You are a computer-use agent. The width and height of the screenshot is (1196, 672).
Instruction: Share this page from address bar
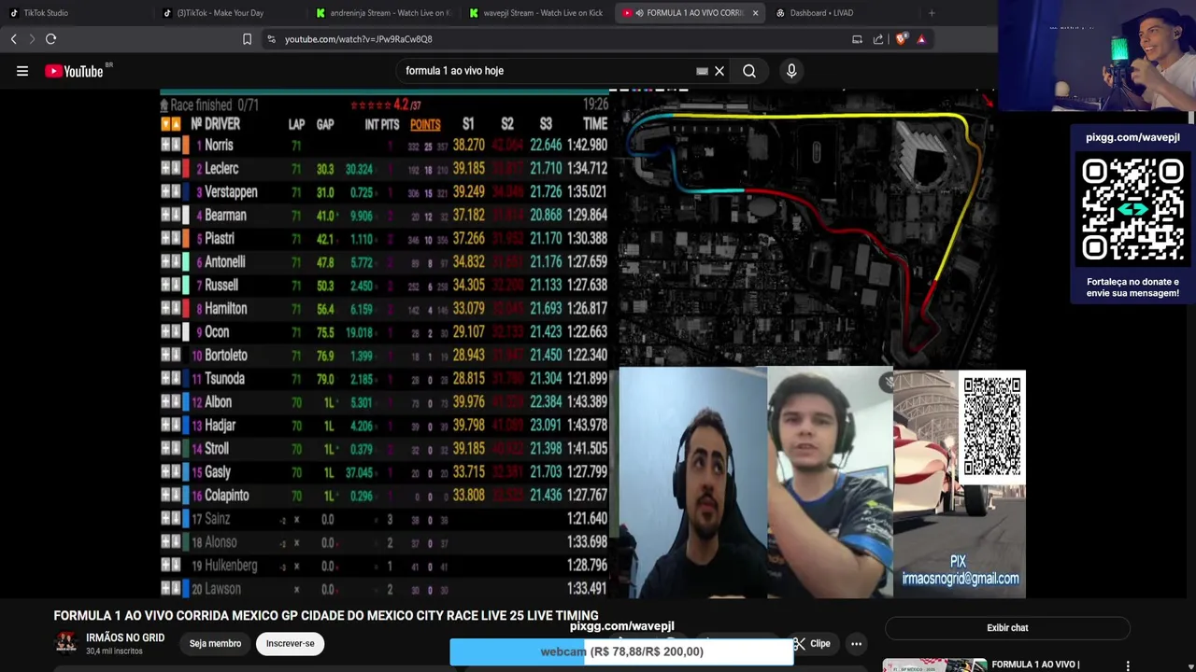878,39
